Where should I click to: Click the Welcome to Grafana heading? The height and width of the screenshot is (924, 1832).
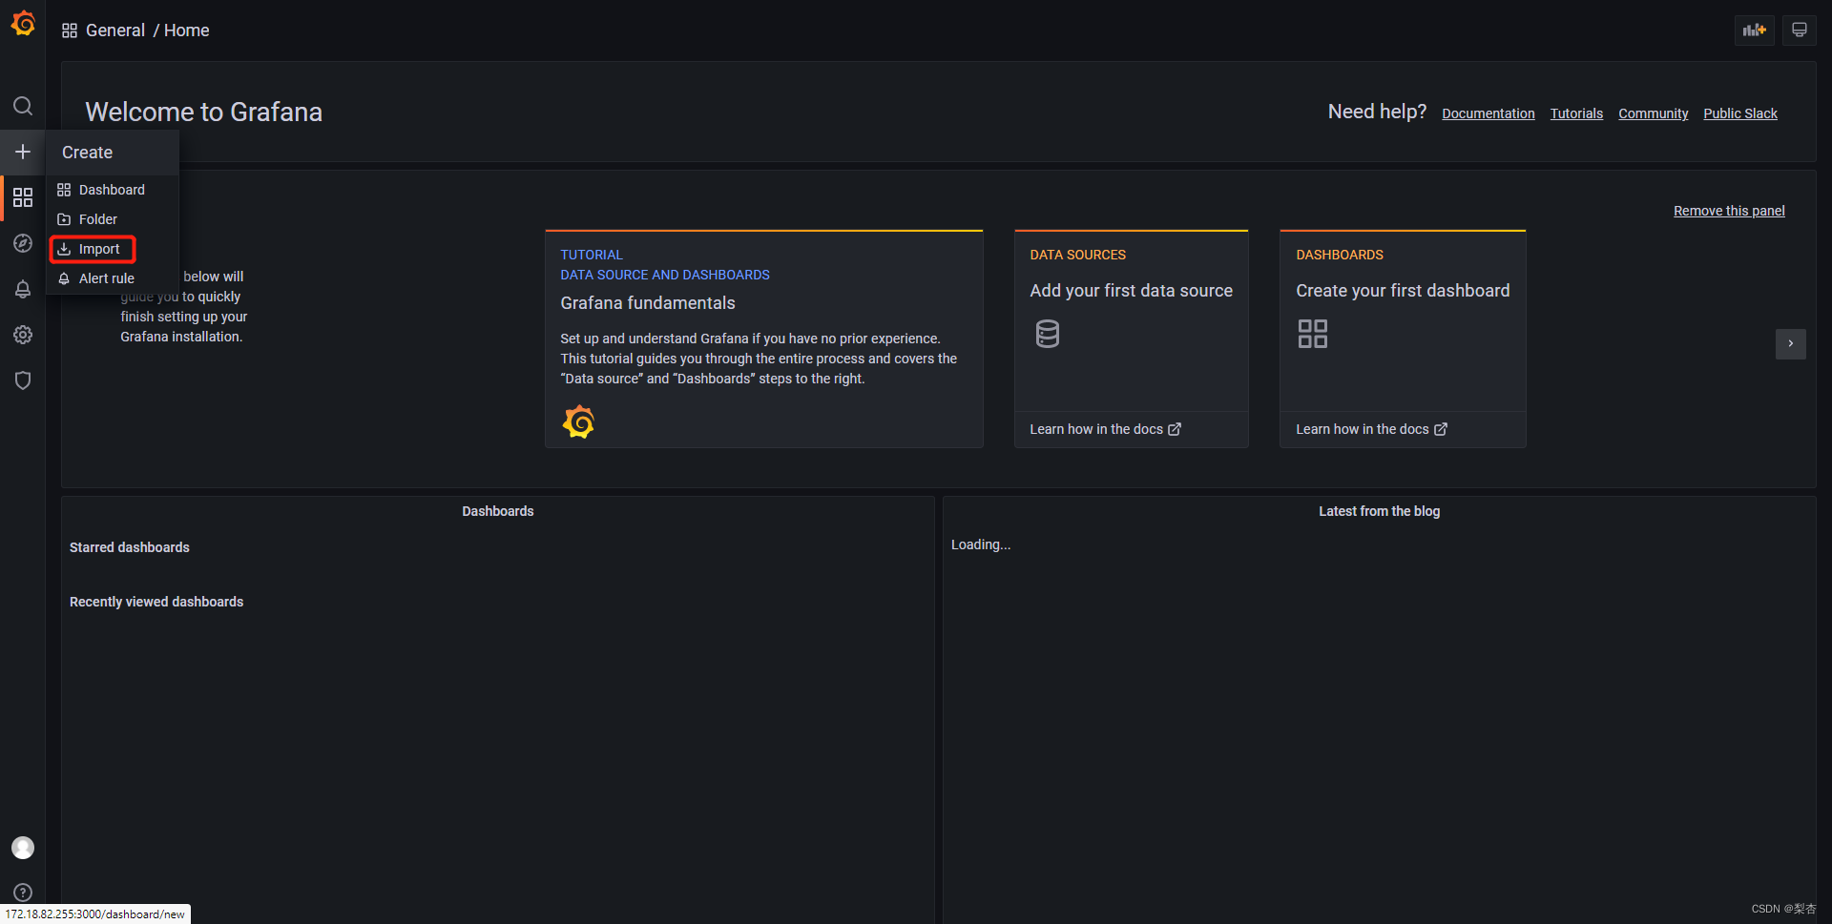[x=204, y=112]
